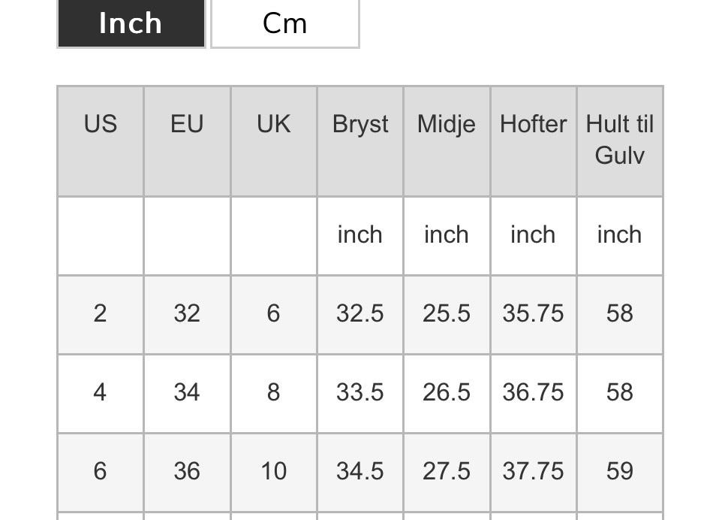Screen dimensions: 716x520
Task: Click the Midje column header
Action: pyautogui.click(x=447, y=124)
